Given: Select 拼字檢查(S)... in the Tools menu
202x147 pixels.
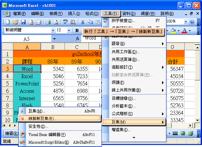Looking at the screenshot, I should point(134,21).
